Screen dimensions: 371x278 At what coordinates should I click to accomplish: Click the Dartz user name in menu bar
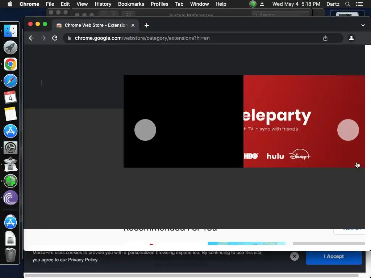333,4
